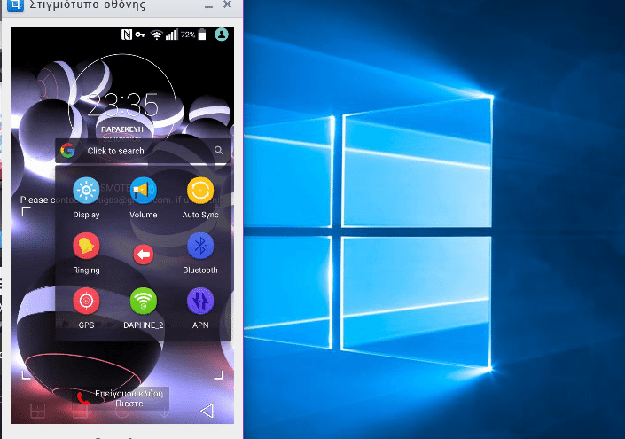Click the cell signal bars icon

pos(171,35)
